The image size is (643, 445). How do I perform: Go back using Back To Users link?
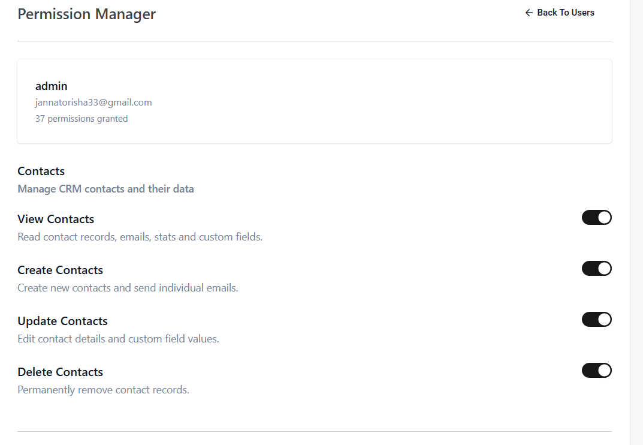559,13
